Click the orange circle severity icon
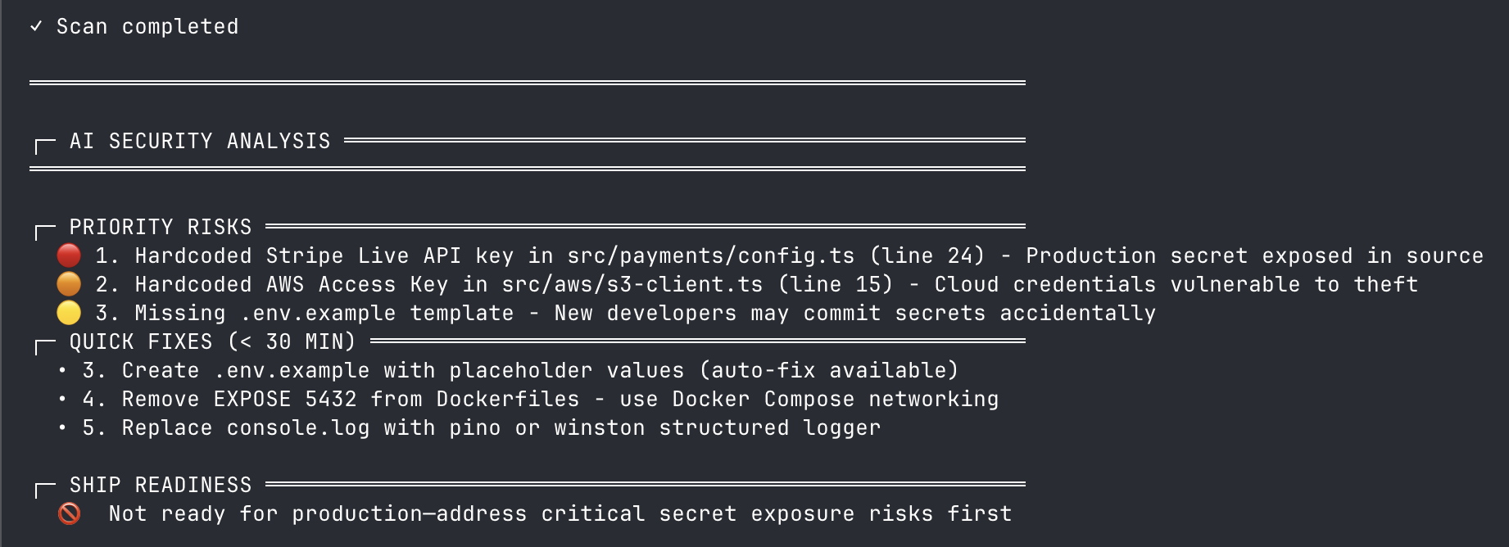The image size is (1509, 547). click(69, 284)
